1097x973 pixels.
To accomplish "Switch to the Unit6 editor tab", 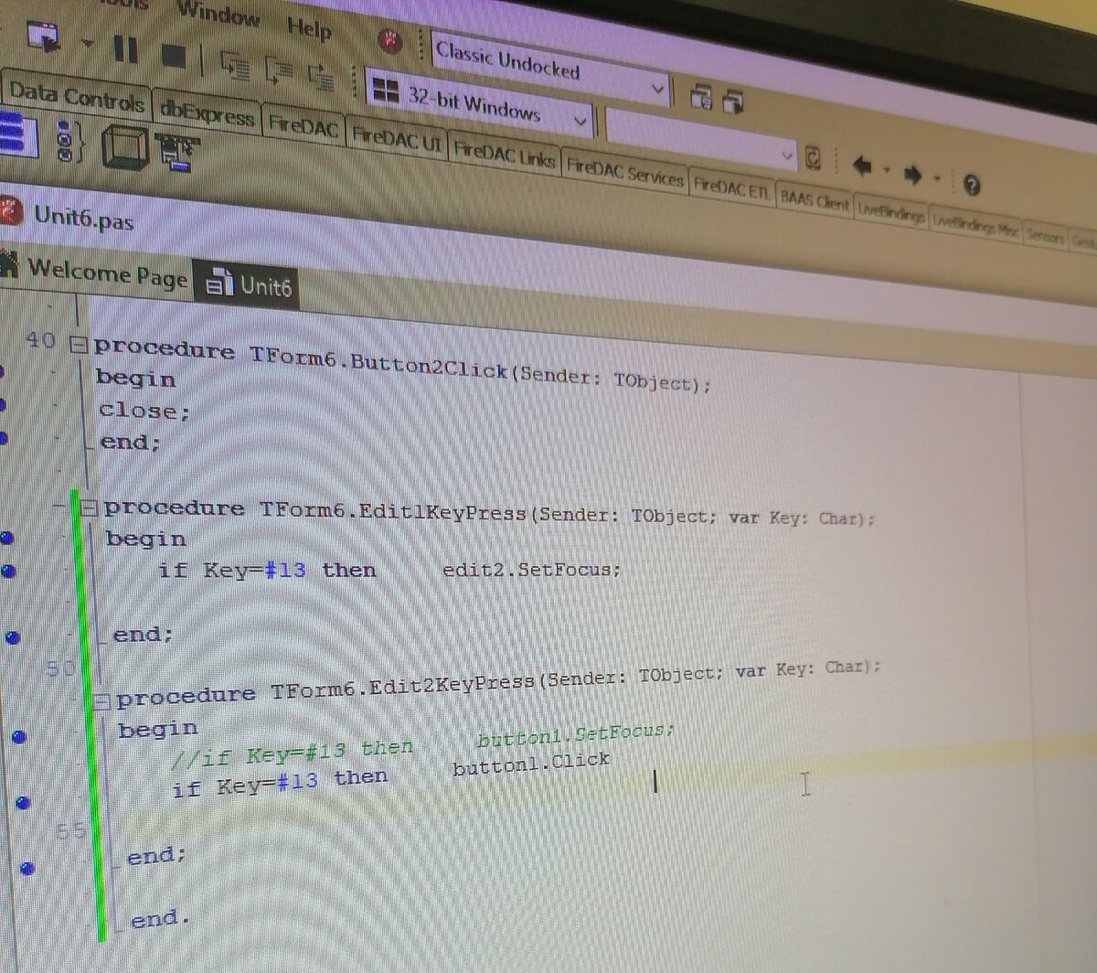I will (x=247, y=284).
